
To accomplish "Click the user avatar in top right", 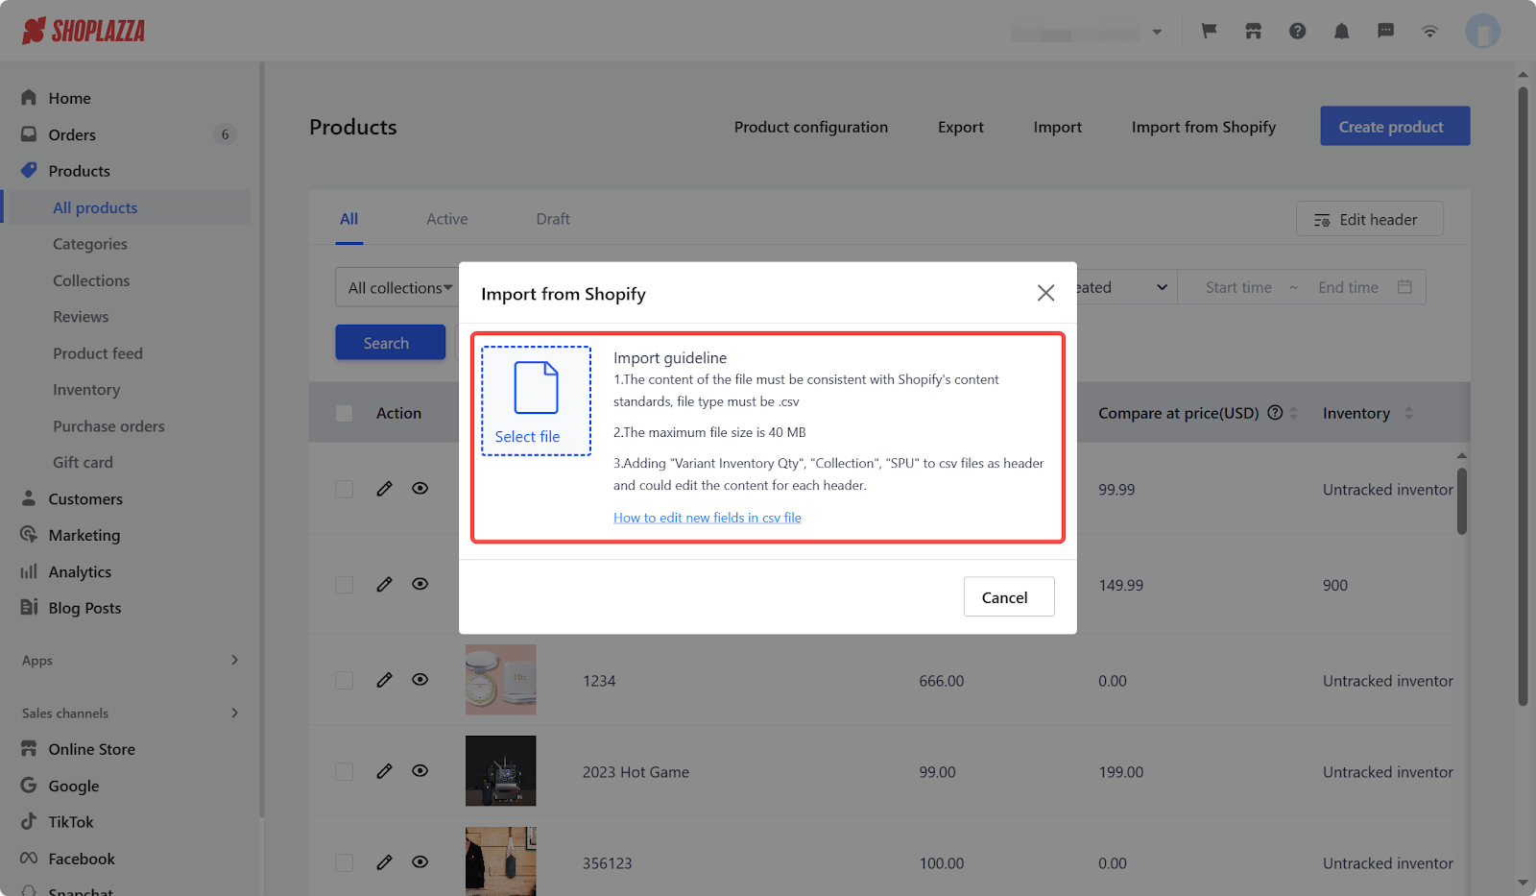I will coord(1481,31).
